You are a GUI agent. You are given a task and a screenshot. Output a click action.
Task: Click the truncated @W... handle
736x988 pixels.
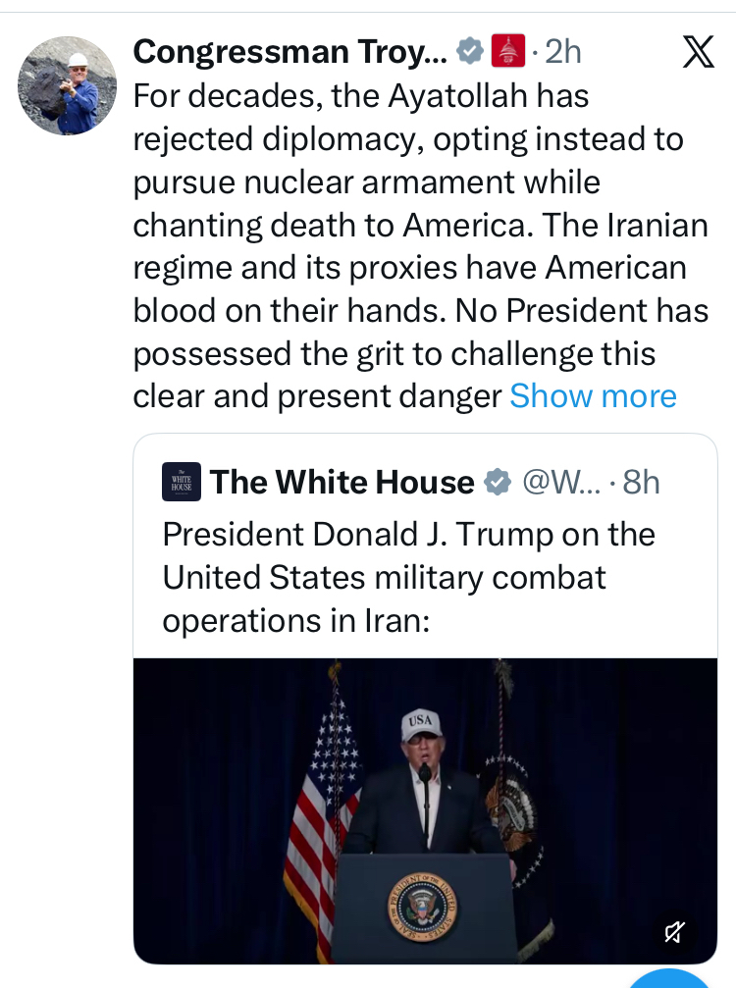[x=560, y=482]
